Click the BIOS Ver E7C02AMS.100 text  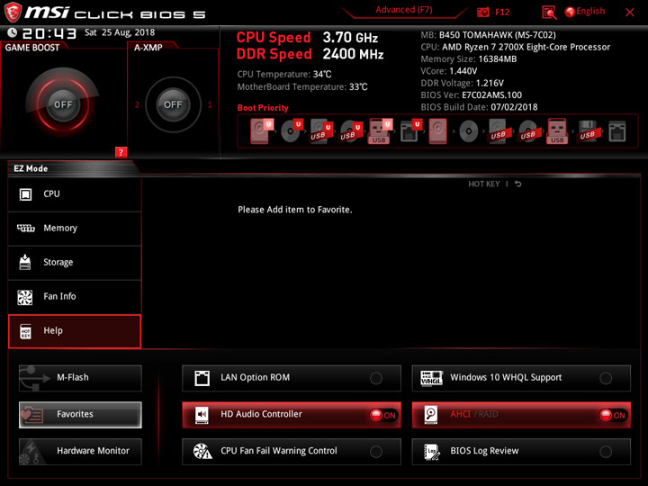click(x=471, y=95)
